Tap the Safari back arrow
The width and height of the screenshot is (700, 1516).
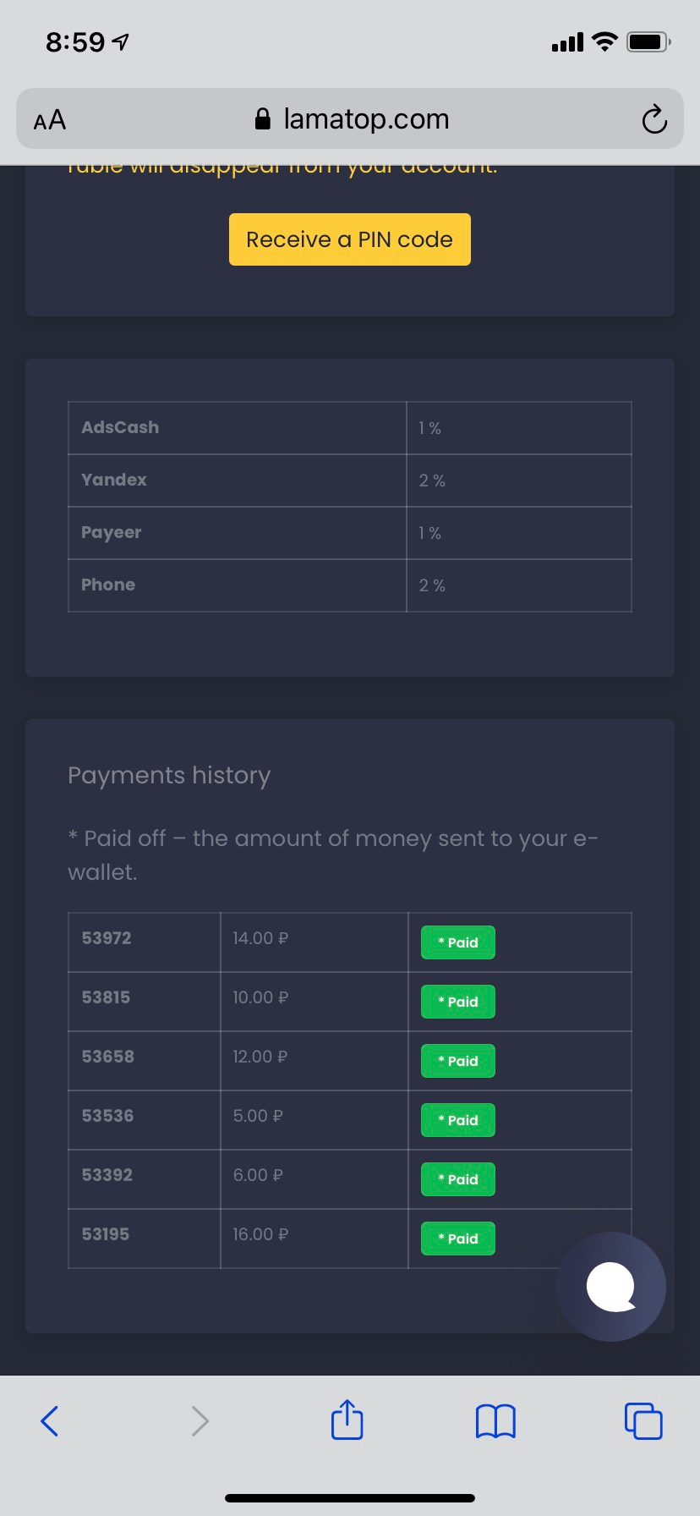pos(50,1420)
